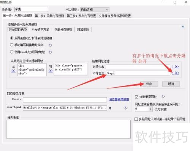The height and width of the screenshot is (151, 190).
Task: Click the Cookie input field
Action: [x=65, y=100]
